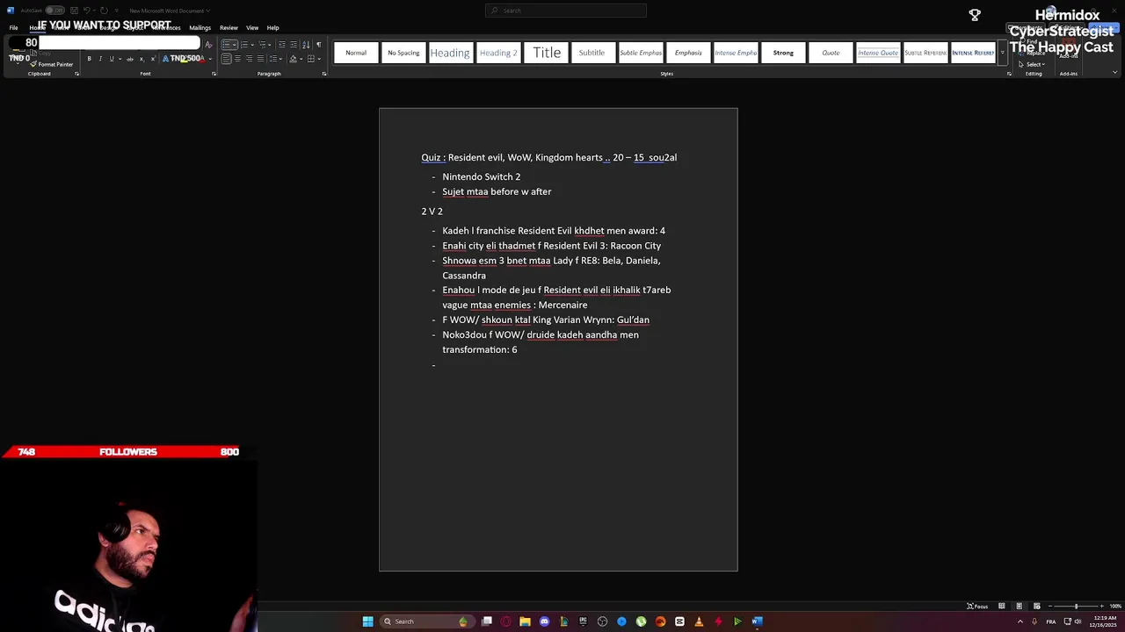1125x632 pixels.
Task: Open the Shading color dropdown
Action: 301,59
